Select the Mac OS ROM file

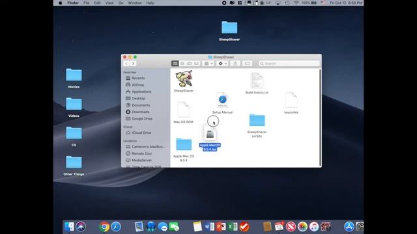click(x=184, y=109)
